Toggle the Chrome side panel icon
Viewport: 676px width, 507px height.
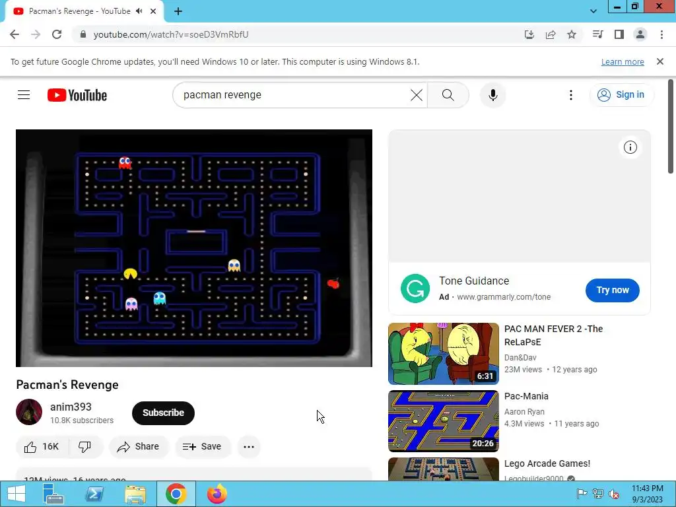[x=619, y=34]
